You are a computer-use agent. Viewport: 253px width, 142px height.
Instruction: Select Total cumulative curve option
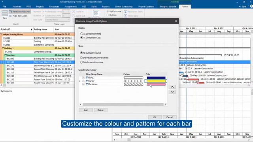point(81,62)
